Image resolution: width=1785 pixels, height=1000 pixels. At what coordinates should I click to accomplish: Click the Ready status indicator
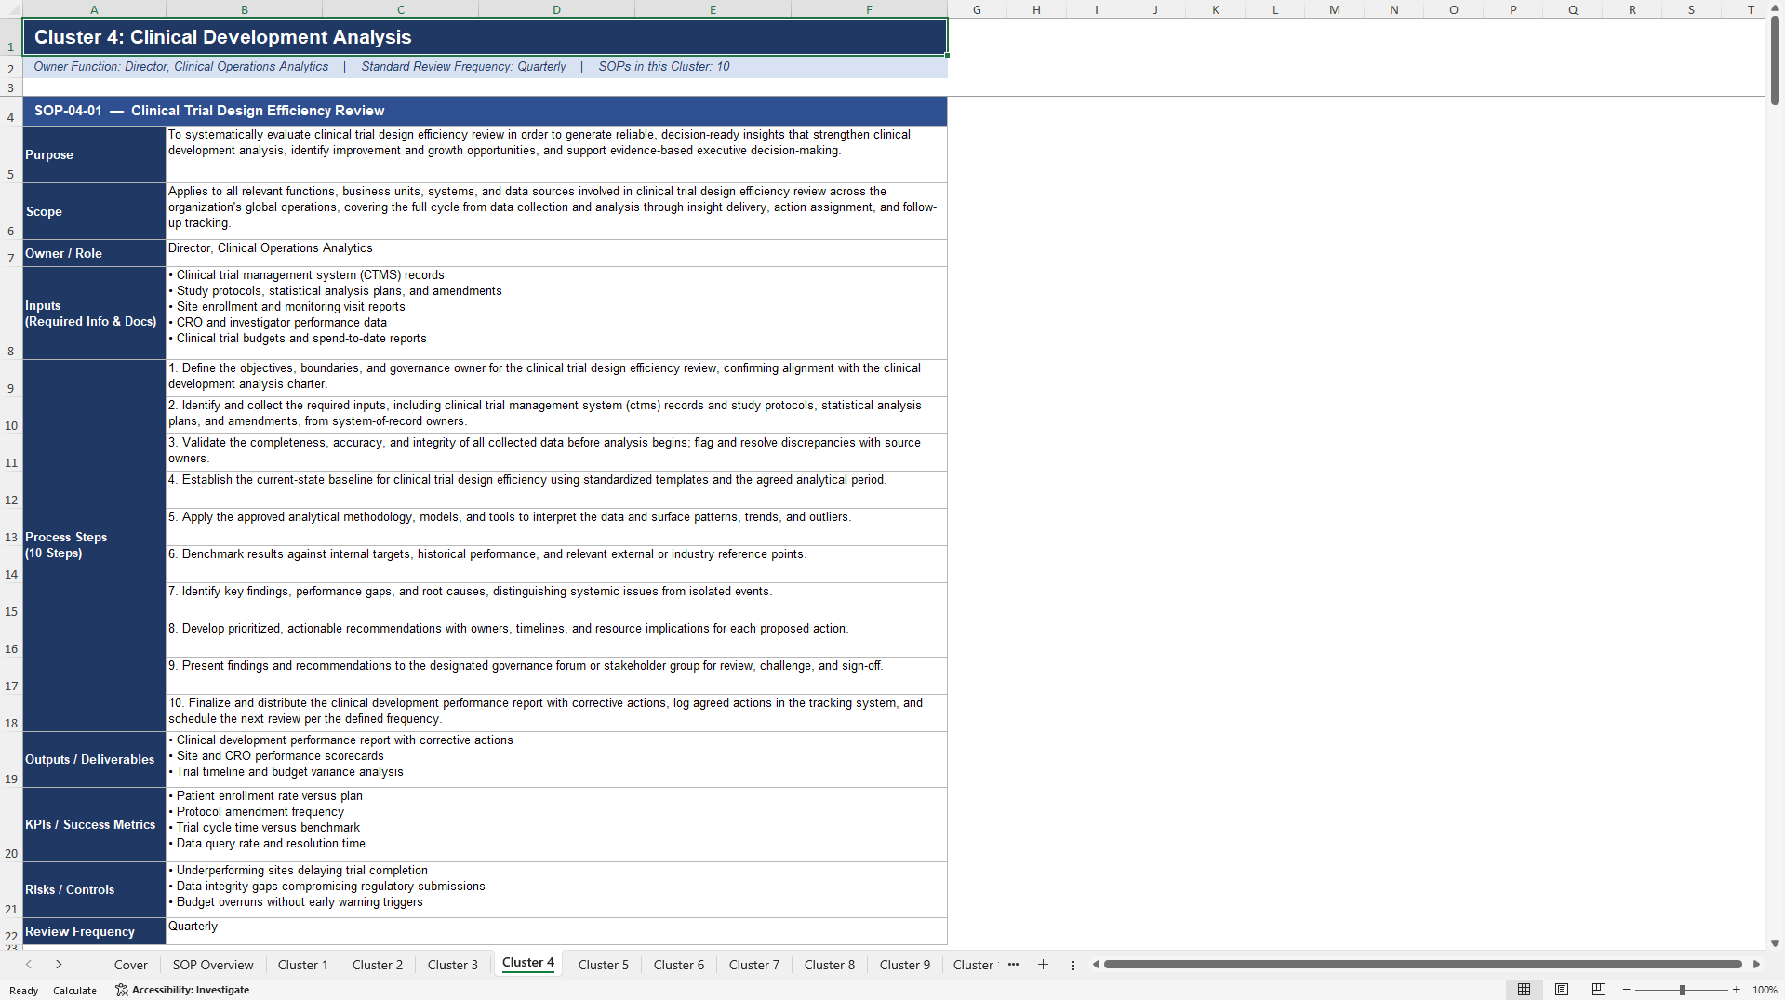[23, 991]
